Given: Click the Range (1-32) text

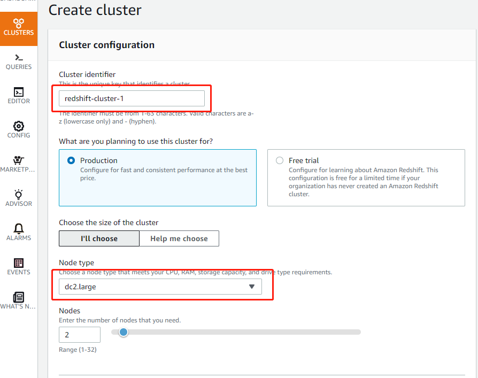Looking at the screenshot, I should click(78, 350).
